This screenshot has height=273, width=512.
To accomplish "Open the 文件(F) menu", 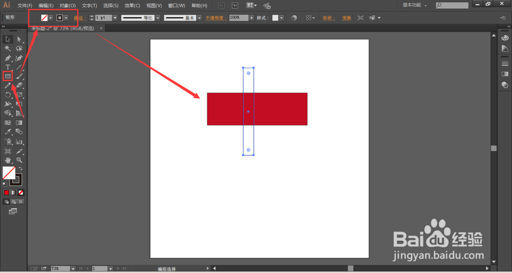I will pos(25,6).
